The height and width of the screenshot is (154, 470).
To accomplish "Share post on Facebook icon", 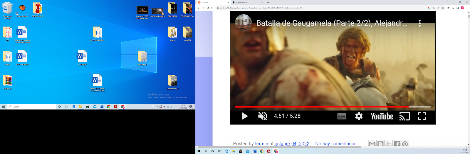I will tap(397, 143).
